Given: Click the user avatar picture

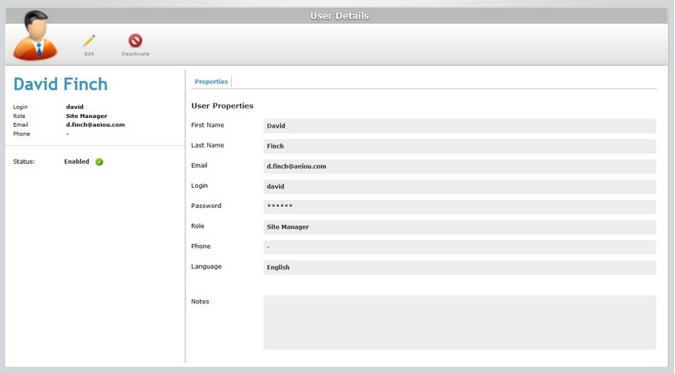Looking at the screenshot, I should coord(35,36).
